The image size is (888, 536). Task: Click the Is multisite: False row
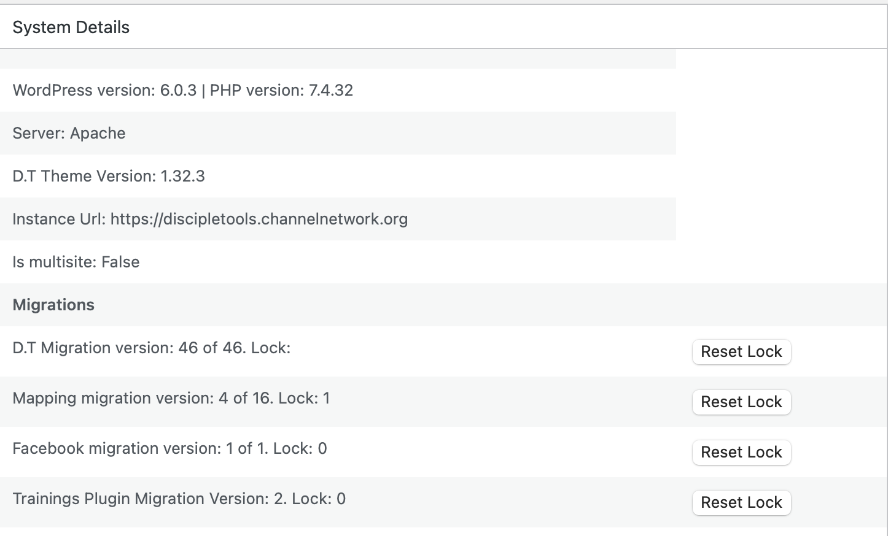coord(76,262)
